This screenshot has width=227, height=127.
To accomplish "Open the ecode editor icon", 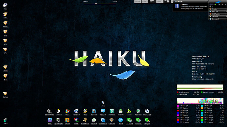I will point(121,120).
